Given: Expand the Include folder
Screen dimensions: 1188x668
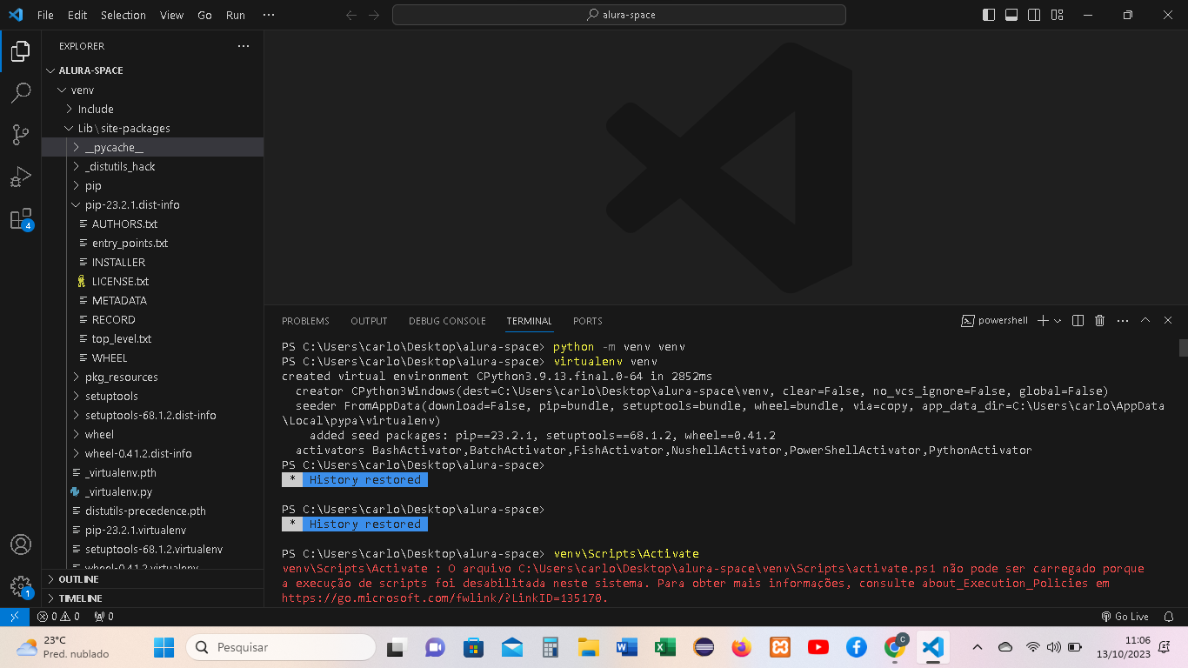Looking at the screenshot, I should point(152,109).
